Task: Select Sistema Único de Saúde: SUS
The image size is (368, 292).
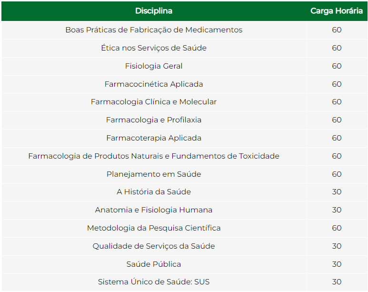Action: coord(154,282)
